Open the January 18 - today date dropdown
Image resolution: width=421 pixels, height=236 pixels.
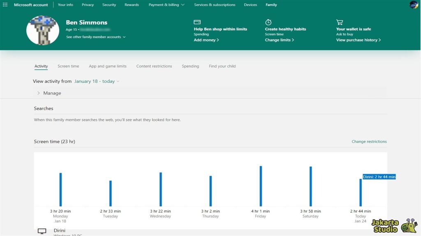[97, 81]
